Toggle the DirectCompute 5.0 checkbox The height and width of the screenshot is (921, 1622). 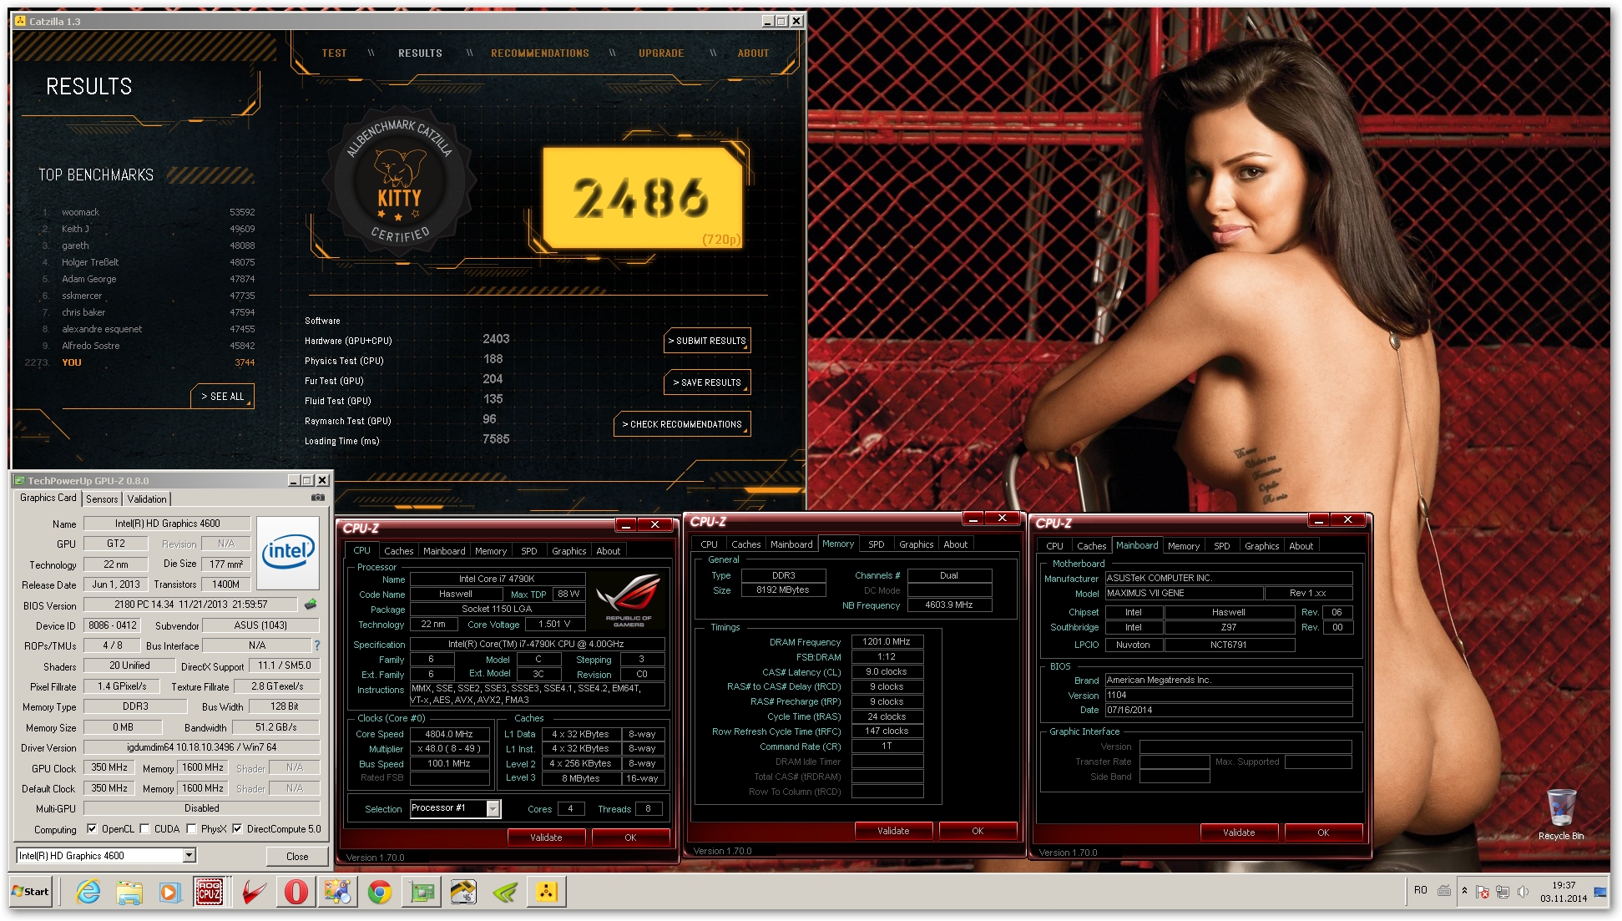237,829
